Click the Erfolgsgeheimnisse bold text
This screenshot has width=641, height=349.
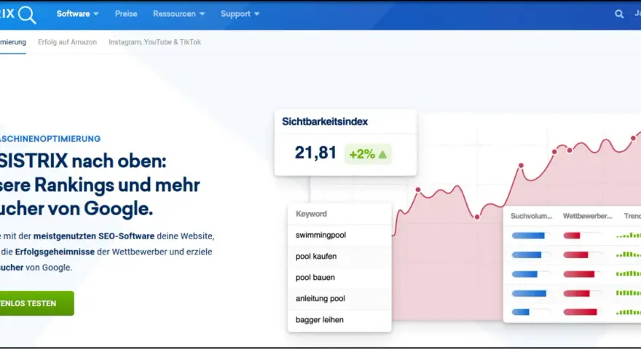[x=55, y=252]
